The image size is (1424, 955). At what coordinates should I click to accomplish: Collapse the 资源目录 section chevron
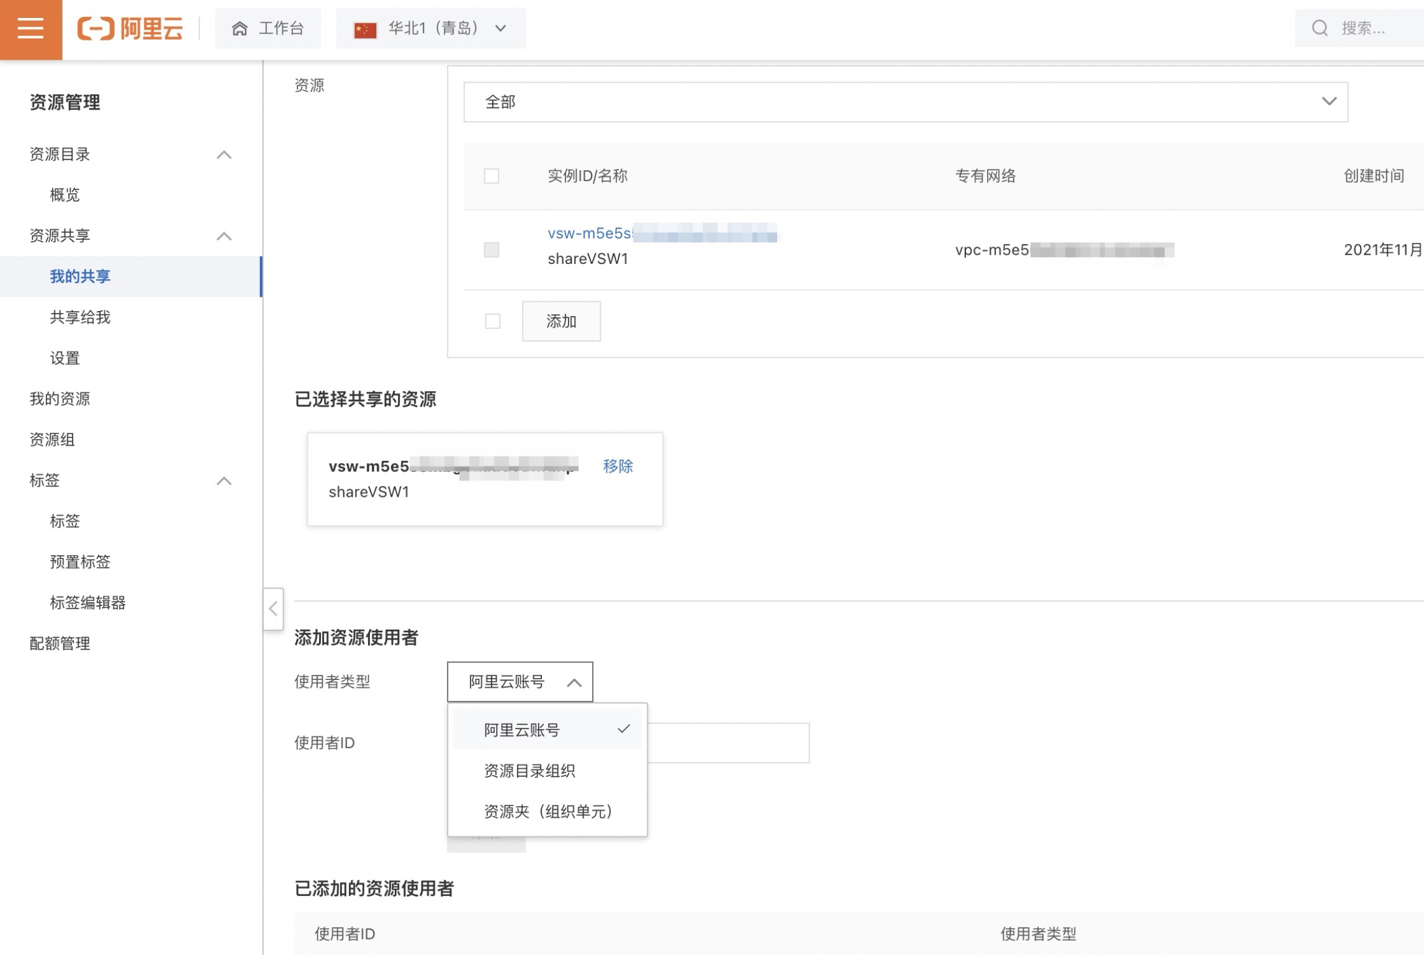coord(224,155)
